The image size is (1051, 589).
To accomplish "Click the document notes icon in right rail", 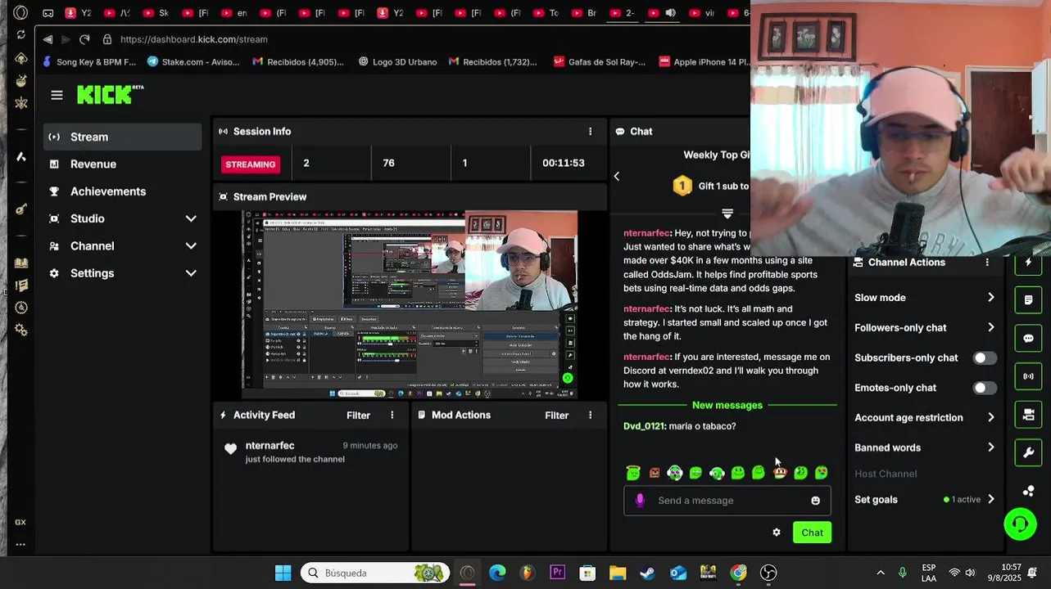I will tap(1028, 300).
